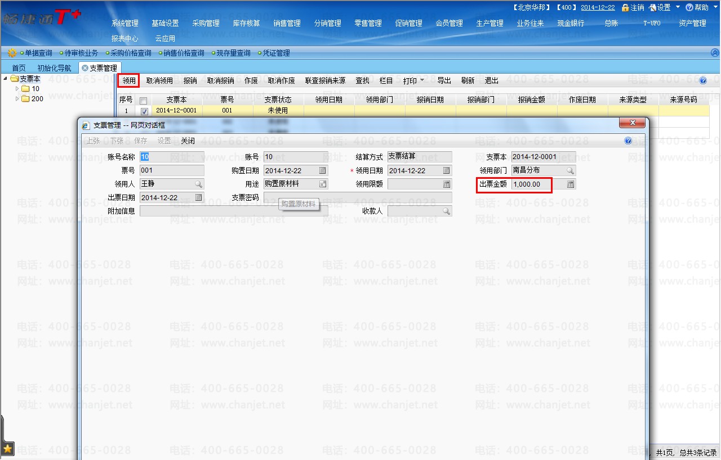Open the 库存核算 menu
This screenshot has height=460, width=721.
247,24
